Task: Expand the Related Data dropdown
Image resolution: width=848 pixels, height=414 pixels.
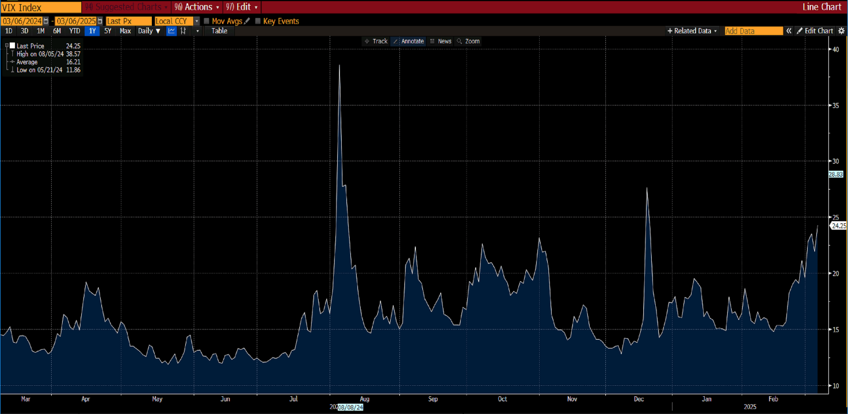Action: 692,31
